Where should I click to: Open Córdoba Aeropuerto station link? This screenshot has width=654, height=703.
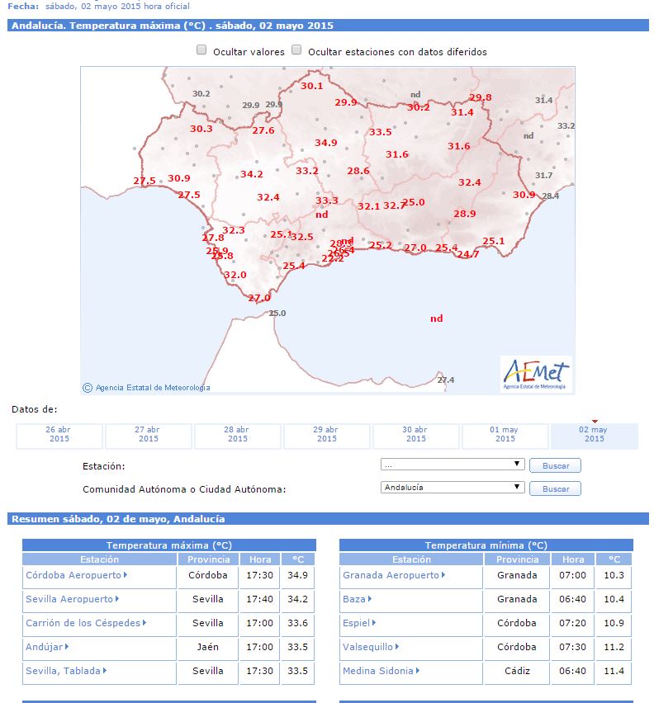(76, 575)
